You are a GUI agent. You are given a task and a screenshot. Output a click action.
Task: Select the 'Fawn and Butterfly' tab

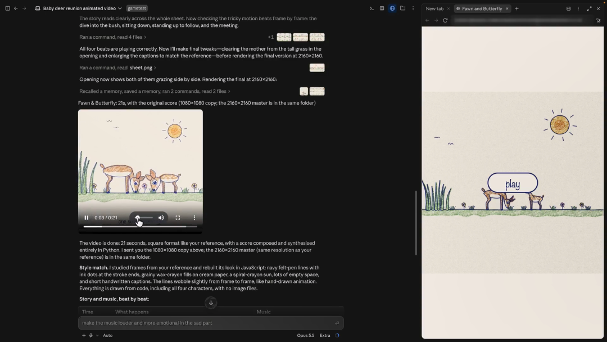coord(482,8)
